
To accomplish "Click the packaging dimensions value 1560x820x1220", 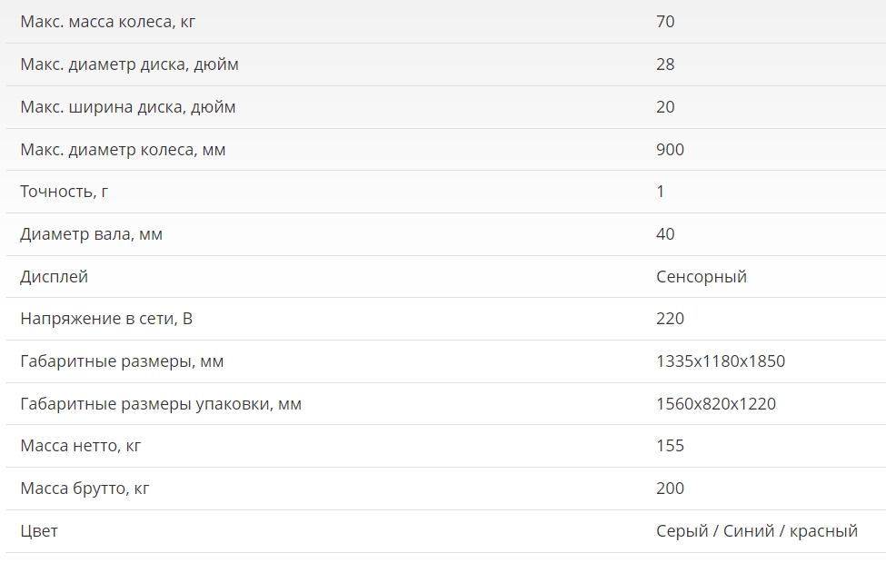I will (x=715, y=404).
